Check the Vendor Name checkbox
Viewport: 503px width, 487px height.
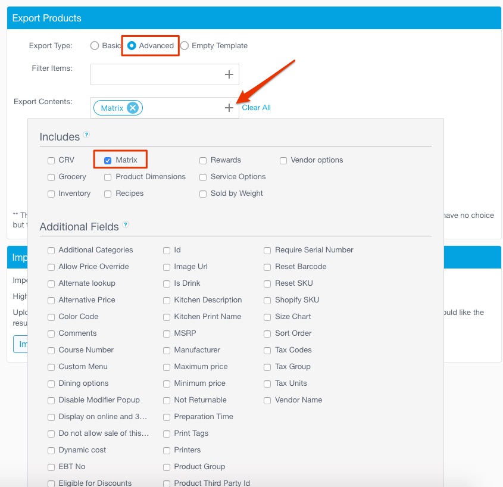267,401
